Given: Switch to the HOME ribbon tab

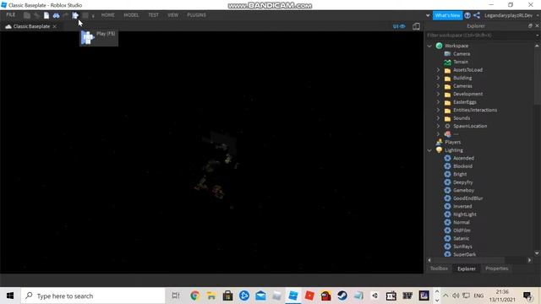Looking at the screenshot, I should (108, 15).
